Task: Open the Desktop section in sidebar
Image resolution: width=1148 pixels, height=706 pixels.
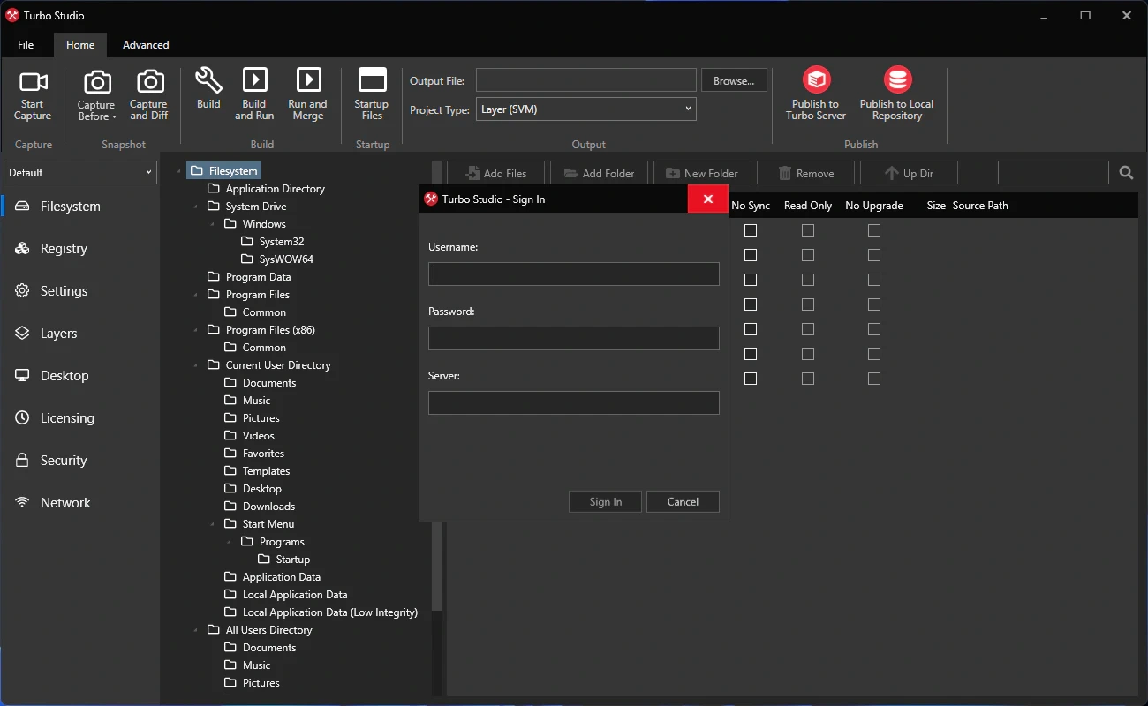Action: click(81, 376)
